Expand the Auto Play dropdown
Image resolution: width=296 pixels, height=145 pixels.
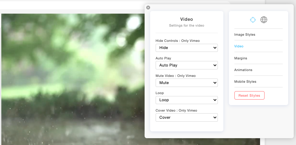(186, 65)
